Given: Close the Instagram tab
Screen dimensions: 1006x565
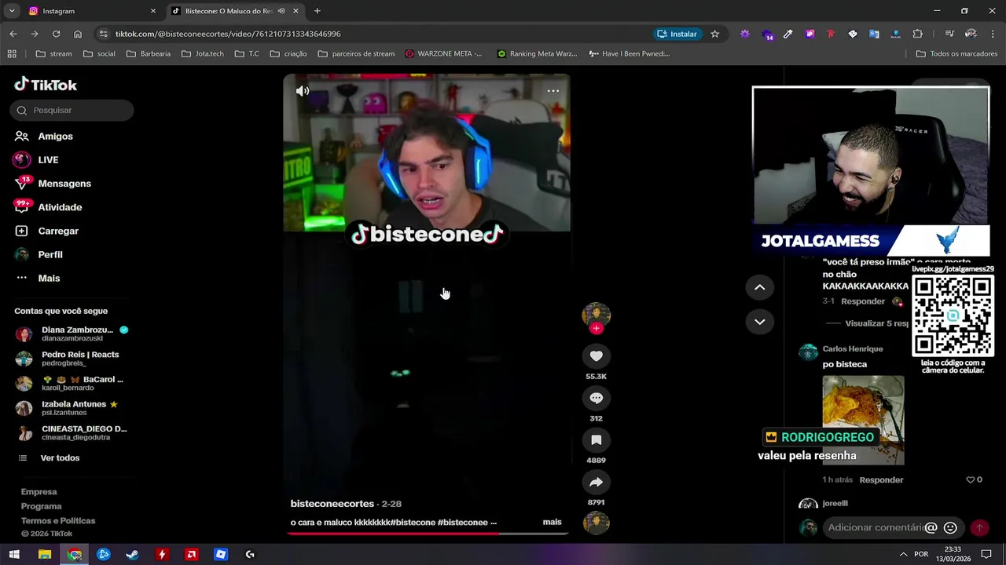Looking at the screenshot, I should pos(153,11).
